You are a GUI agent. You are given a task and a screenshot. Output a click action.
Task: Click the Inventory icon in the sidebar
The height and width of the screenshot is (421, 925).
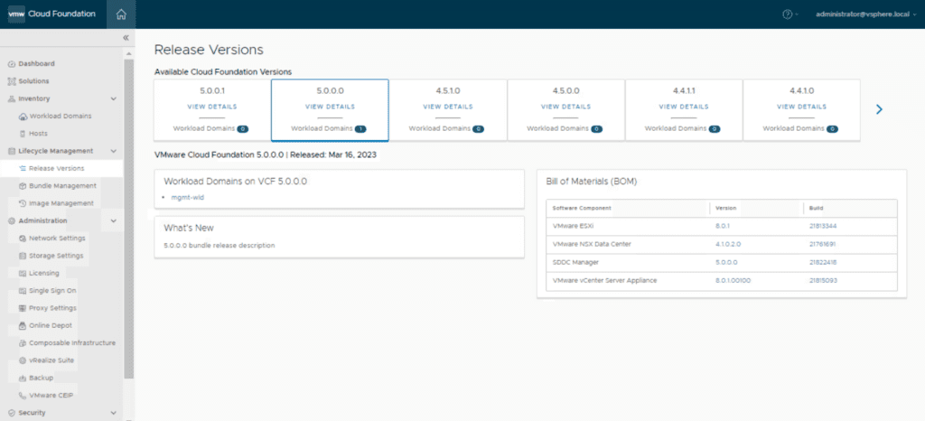12,99
